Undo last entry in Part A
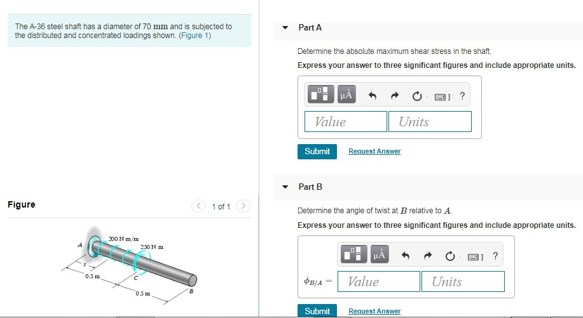 coord(372,96)
